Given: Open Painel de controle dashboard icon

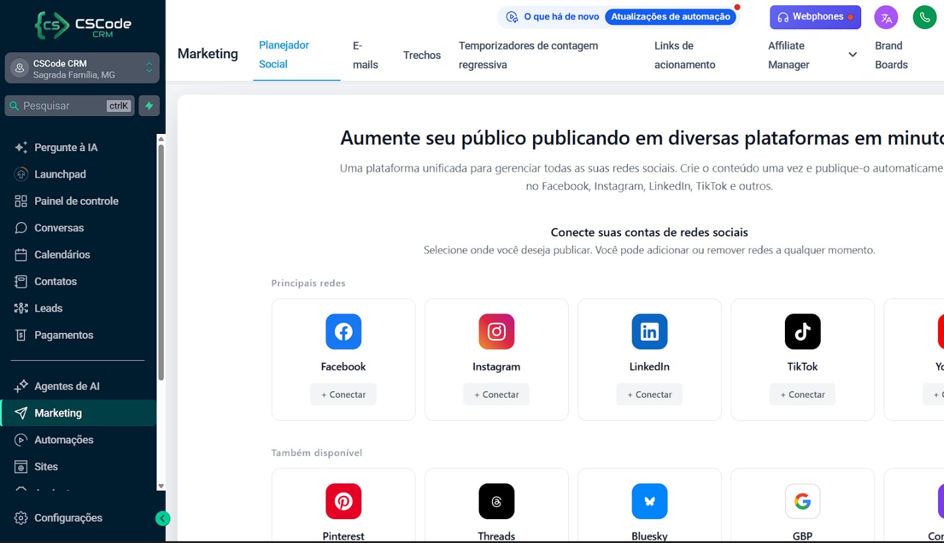Looking at the screenshot, I should pyautogui.click(x=21, y=201).
